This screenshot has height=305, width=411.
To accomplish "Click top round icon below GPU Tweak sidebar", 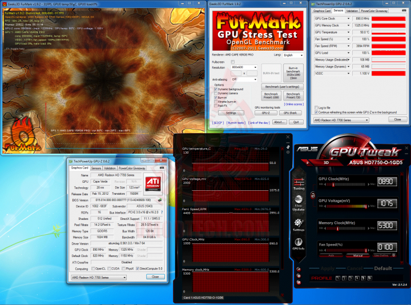I will click(299, 270).
